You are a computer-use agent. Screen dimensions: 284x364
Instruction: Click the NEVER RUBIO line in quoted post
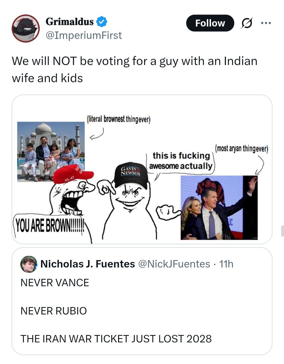click(x=54, y=311)
